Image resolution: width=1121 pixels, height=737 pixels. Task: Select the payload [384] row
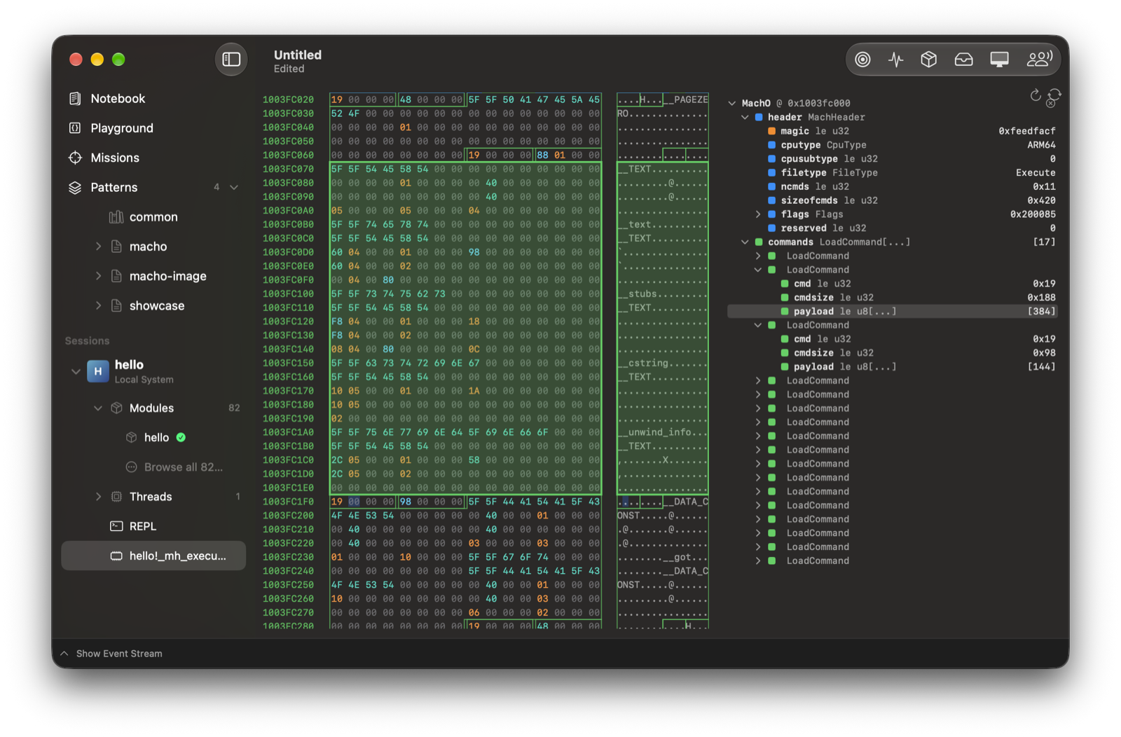892,311
